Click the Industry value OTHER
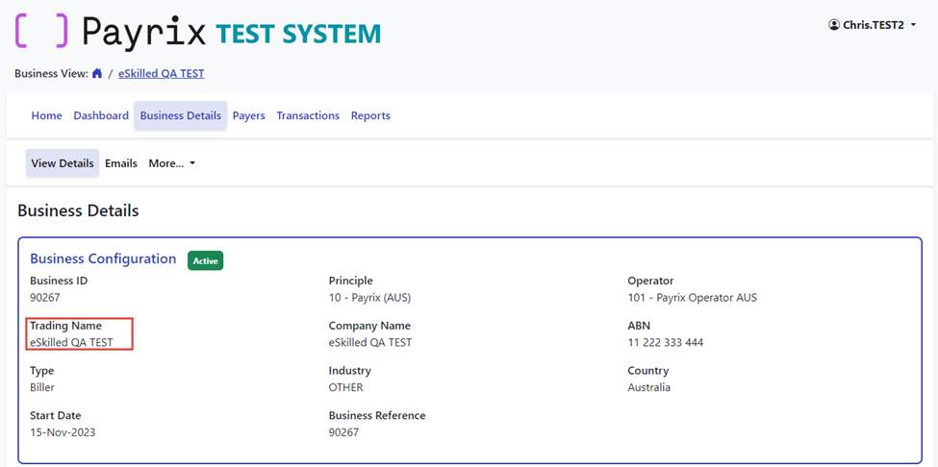Image resolution: width=938 pixels, height=467 pixels. coord(345,387)
